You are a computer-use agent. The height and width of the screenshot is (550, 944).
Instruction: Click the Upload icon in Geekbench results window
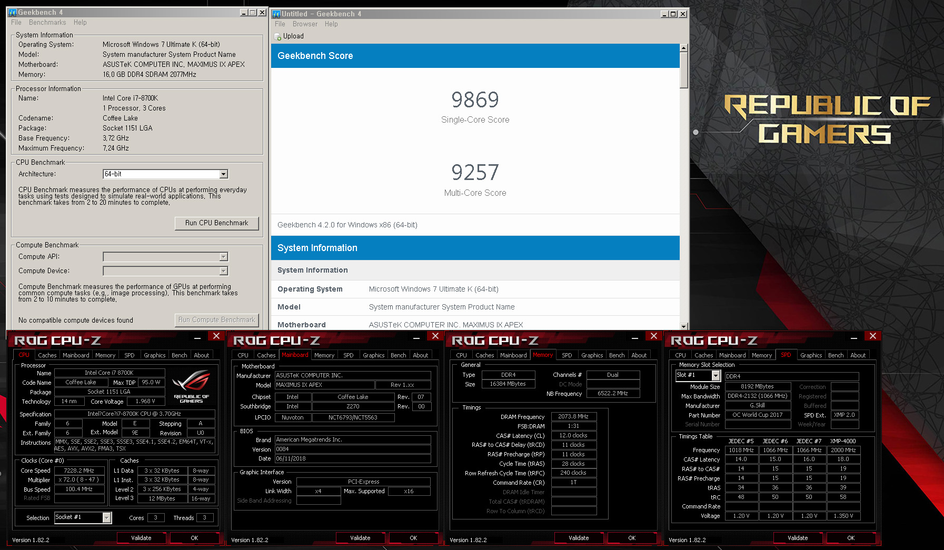(277, 36)
